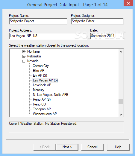Screen dimensions: 135x156
Task: Click the station list scroll down arrow
Action: pyautogui.click(x=121, y=115)
